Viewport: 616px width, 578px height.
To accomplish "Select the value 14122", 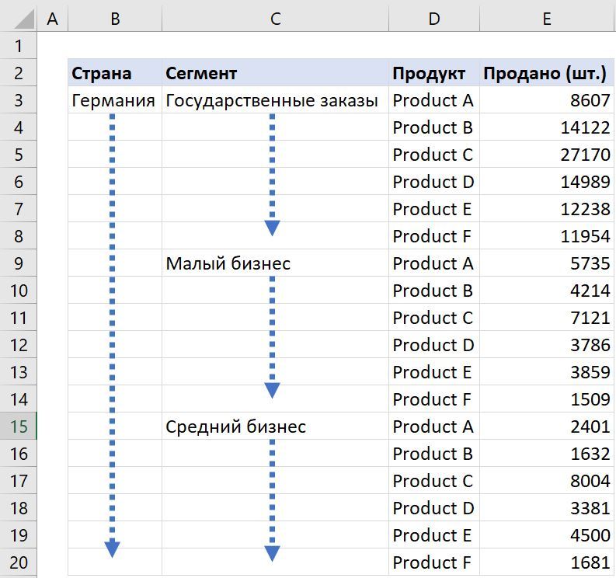I will coord(547,127).
